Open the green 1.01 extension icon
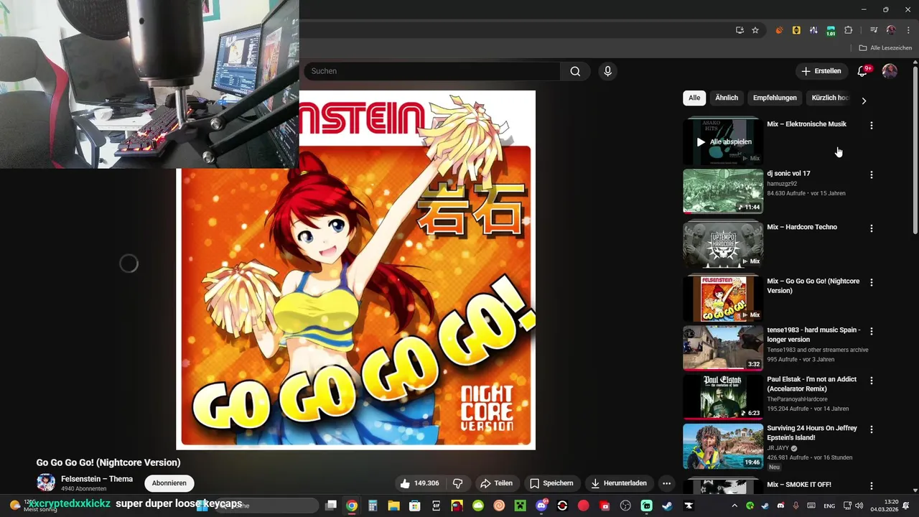This screenshot has width=919, height=517. tap(831, 31)
